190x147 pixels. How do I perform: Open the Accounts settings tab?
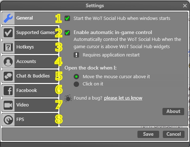[30, 62]
